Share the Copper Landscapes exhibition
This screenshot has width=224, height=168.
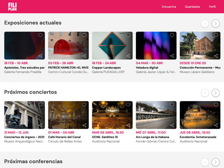[128, 56]
